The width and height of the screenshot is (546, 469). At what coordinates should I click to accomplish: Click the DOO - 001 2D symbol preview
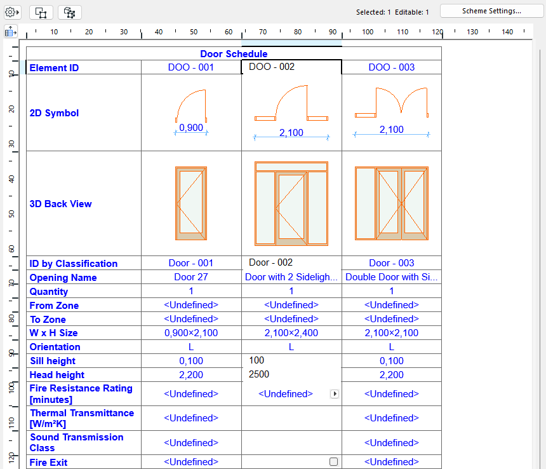[x=191, y=112]
